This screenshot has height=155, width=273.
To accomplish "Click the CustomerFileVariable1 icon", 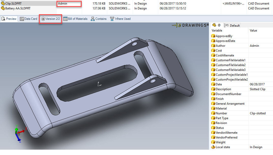I will pos(213,60).
